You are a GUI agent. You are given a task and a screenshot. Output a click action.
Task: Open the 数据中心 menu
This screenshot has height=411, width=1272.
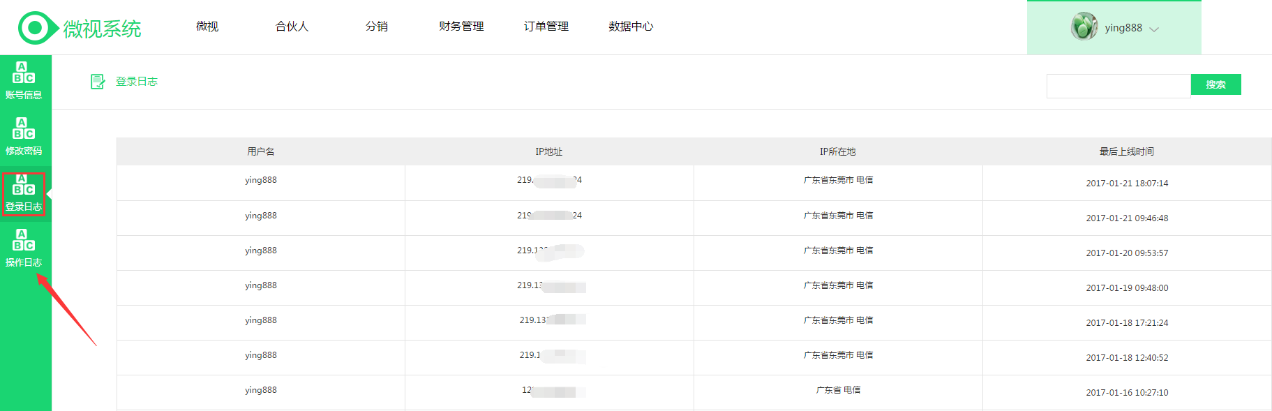coord(631,27)
